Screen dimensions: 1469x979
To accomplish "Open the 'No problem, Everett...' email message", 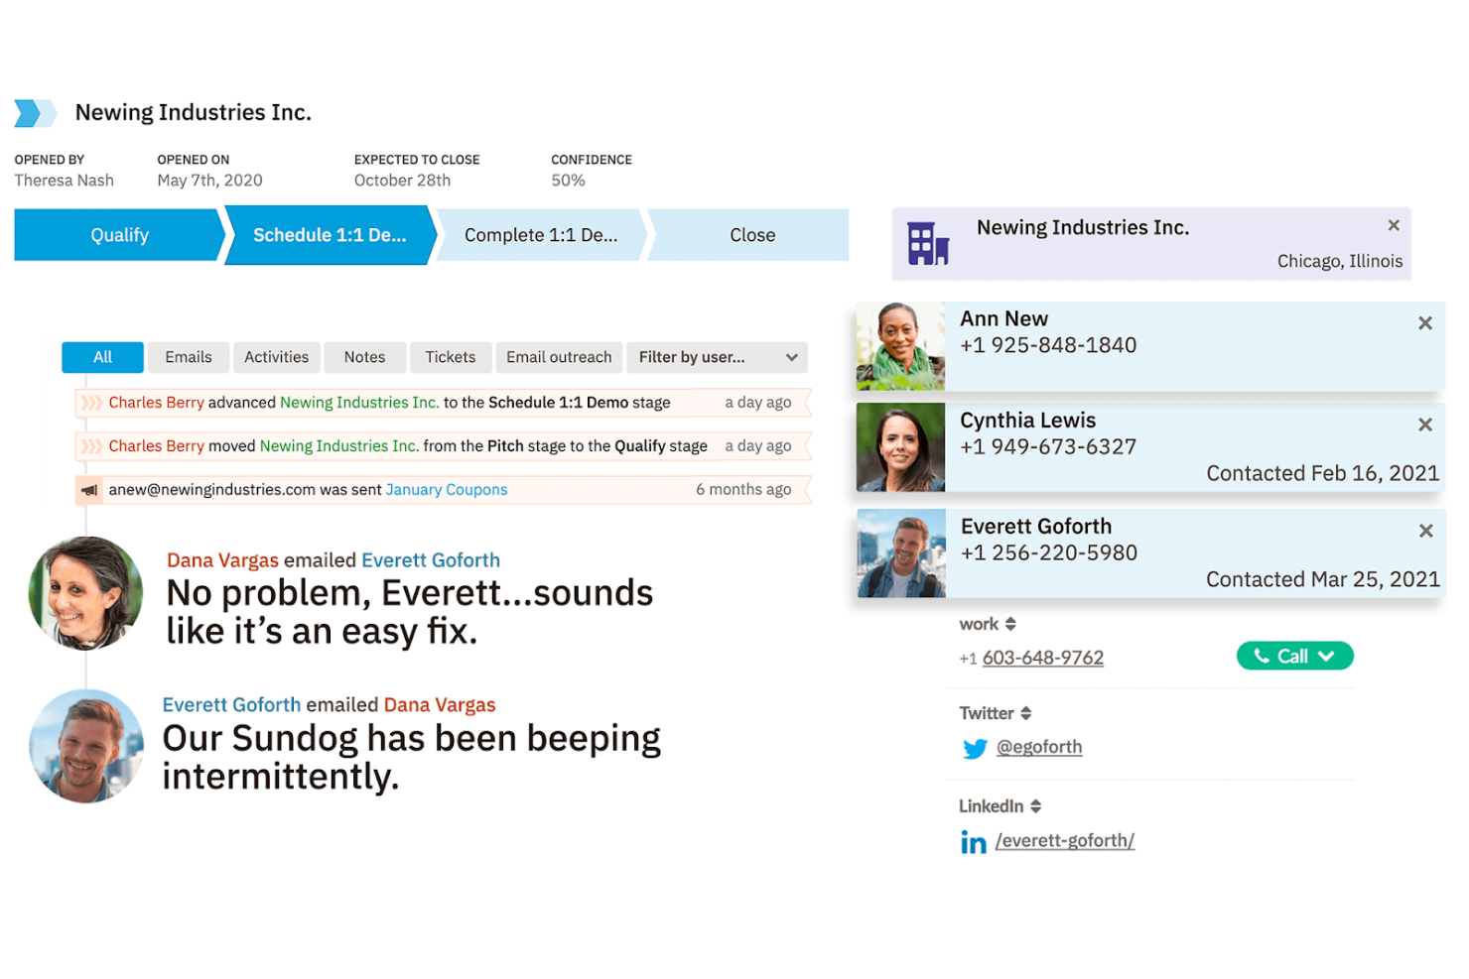I will coord(409,612).
